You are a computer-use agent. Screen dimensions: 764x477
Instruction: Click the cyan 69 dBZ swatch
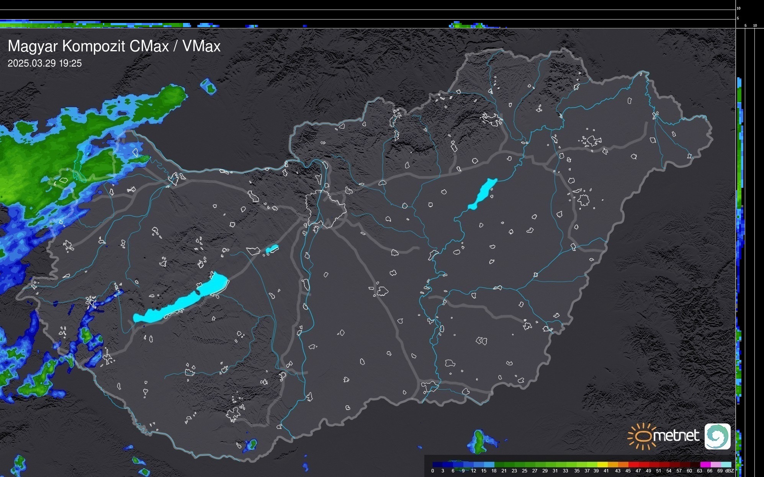[725, 465]
